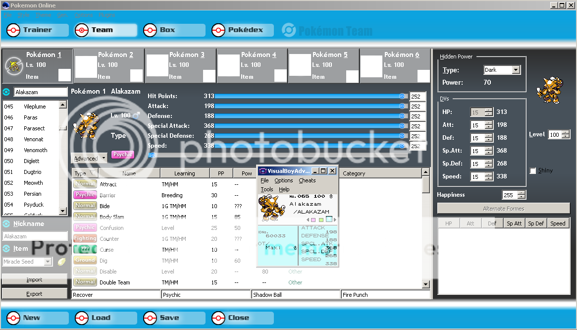
Task: Click the Pokemon Online title bar icon
Action: coord(5,5)
